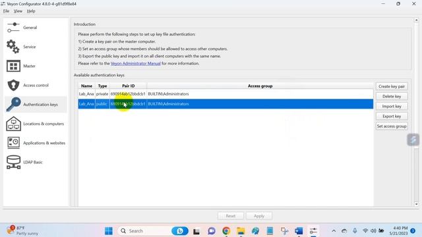
Task: Open the notification count badge
Action: (x=413, y=231)
